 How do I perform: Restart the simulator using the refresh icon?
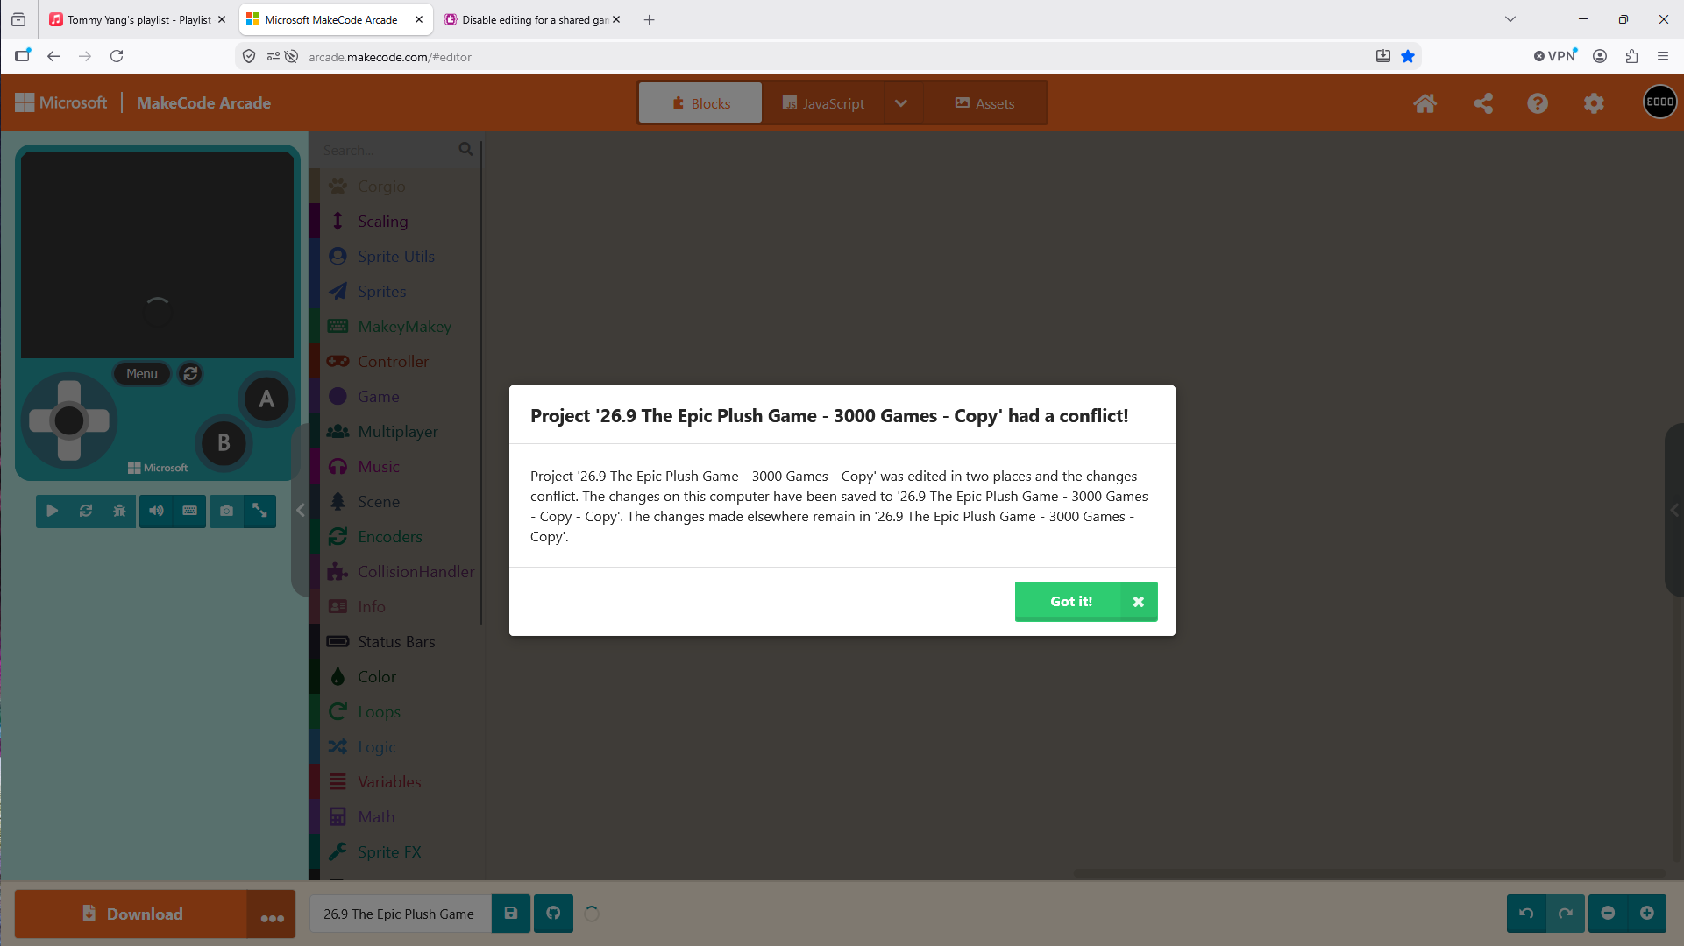(x=86, y=511)
